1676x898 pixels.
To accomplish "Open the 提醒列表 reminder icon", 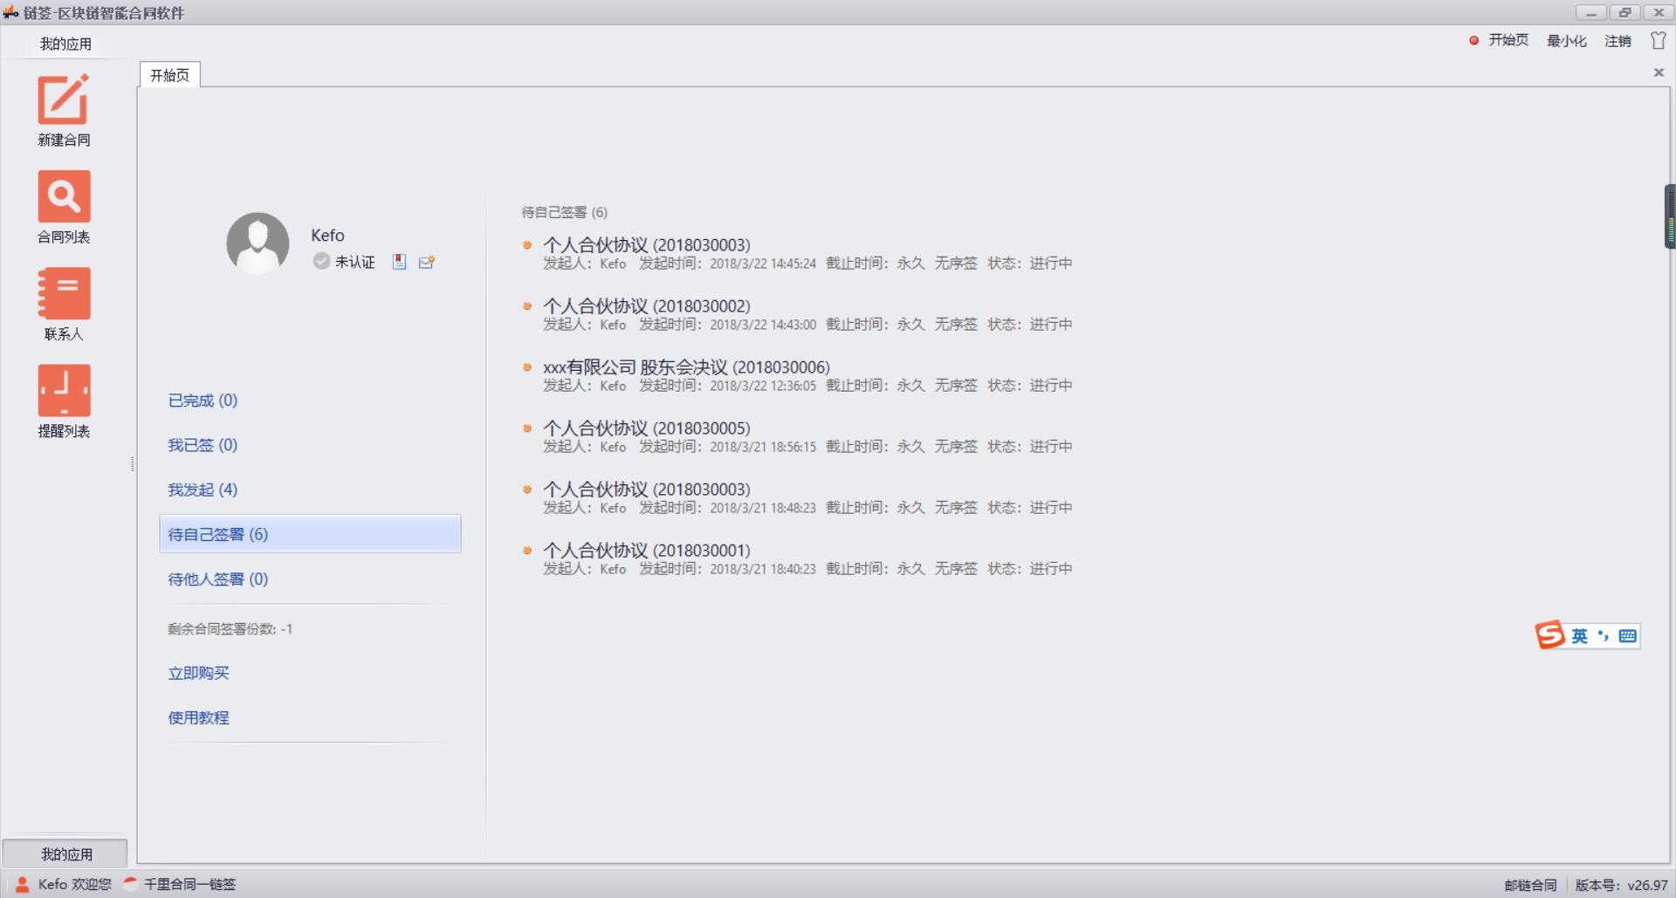I will [x=64, y=390].
